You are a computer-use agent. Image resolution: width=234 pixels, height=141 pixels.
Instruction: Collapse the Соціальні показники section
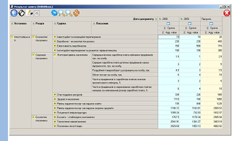33,54
